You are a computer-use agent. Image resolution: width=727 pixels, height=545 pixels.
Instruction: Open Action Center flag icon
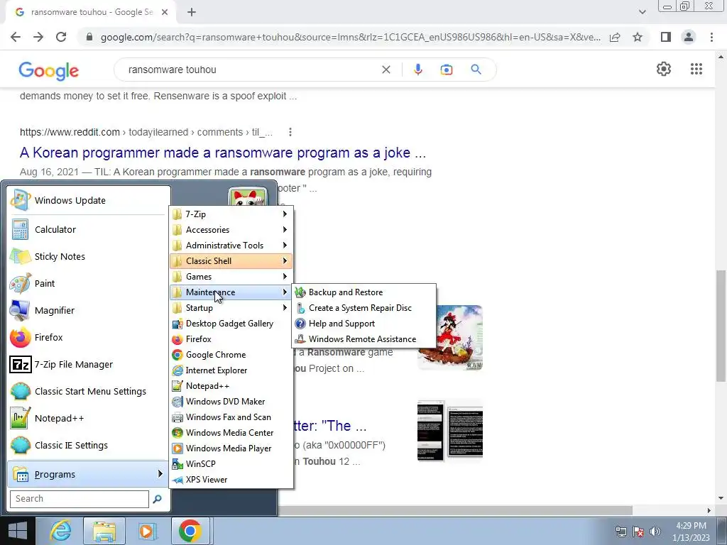[x=638, y=532]
